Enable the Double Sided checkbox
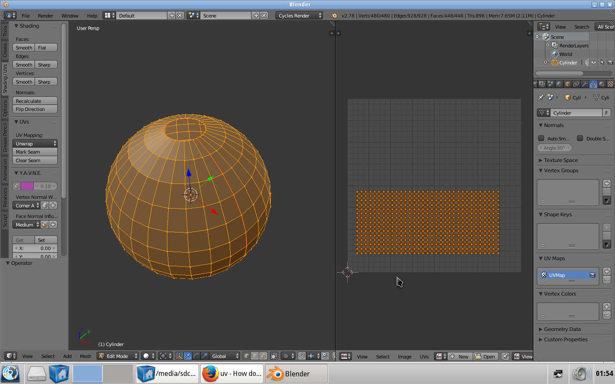Screen dimensions: 615x384 [580, 138]
